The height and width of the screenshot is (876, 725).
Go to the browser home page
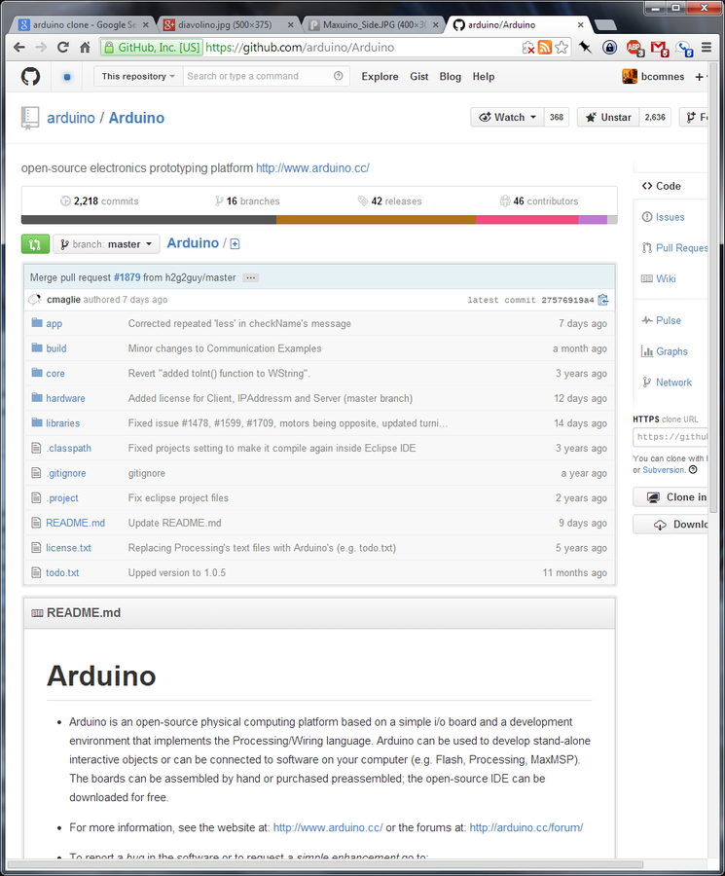tap(85, 48)
